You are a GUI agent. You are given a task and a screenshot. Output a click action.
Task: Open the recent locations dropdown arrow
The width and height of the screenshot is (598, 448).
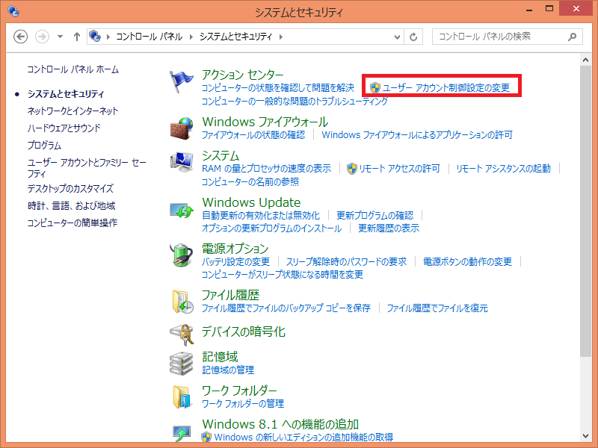[60, 37]
